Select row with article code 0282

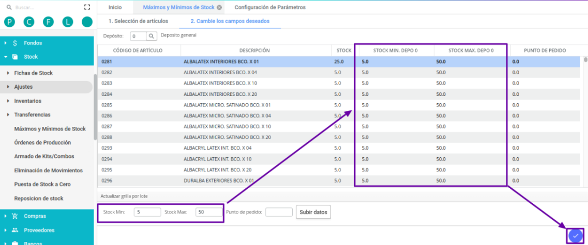pos(339,73)
